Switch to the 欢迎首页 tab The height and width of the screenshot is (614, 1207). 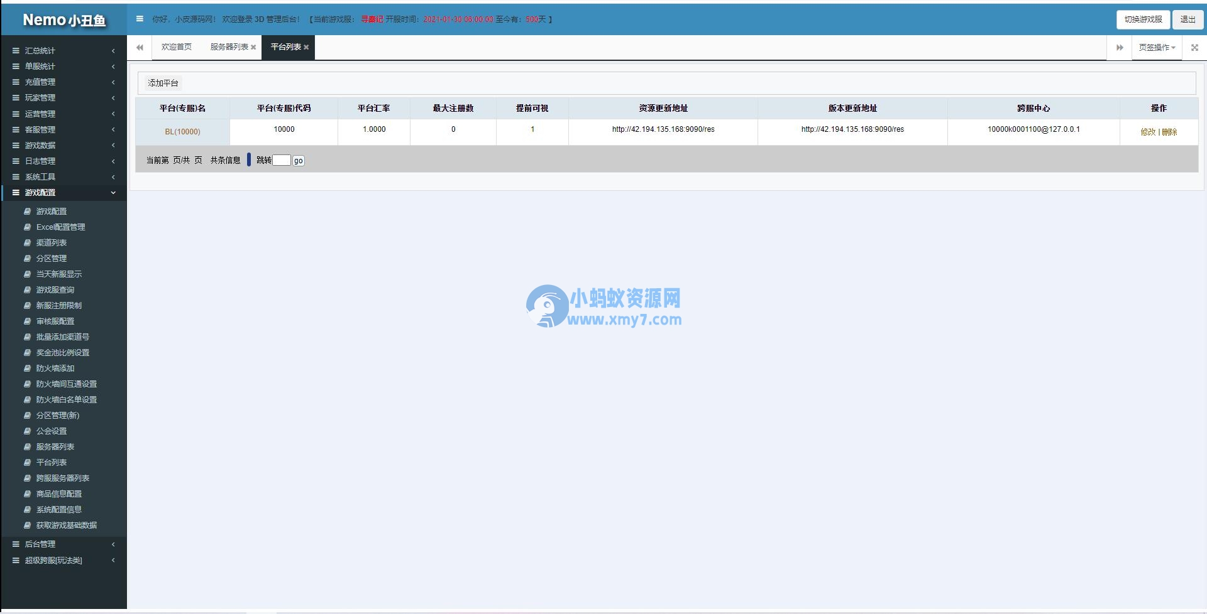click(x=176, y=47)
